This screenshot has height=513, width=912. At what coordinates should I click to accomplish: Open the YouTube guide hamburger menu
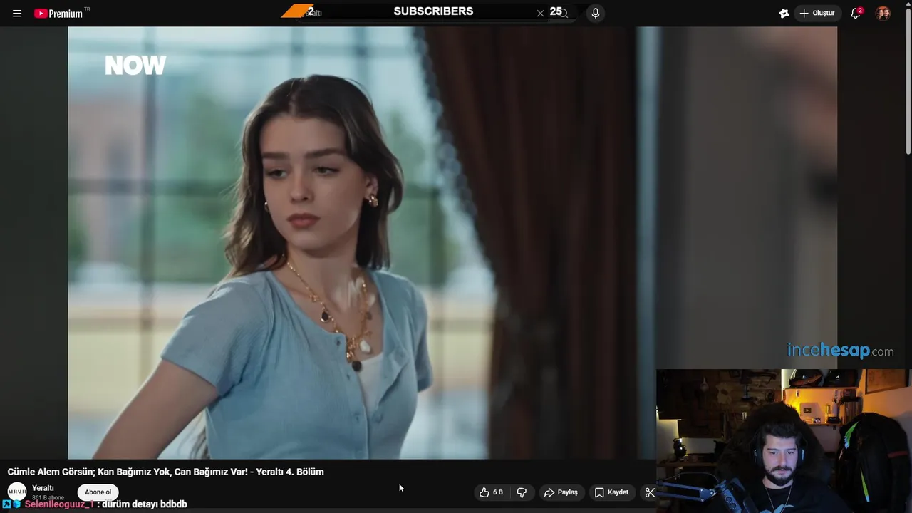tap(17, 14)
